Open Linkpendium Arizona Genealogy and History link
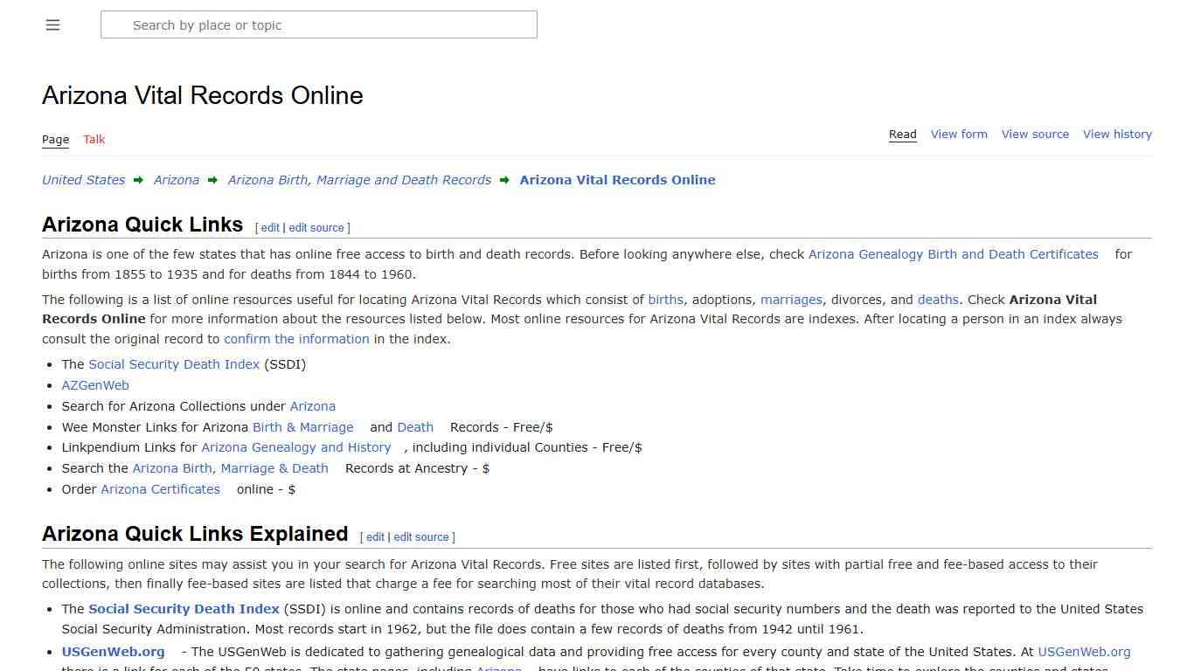Image resolution: width=1194 pixels, height=671 pixels. [x=295, y=447]
